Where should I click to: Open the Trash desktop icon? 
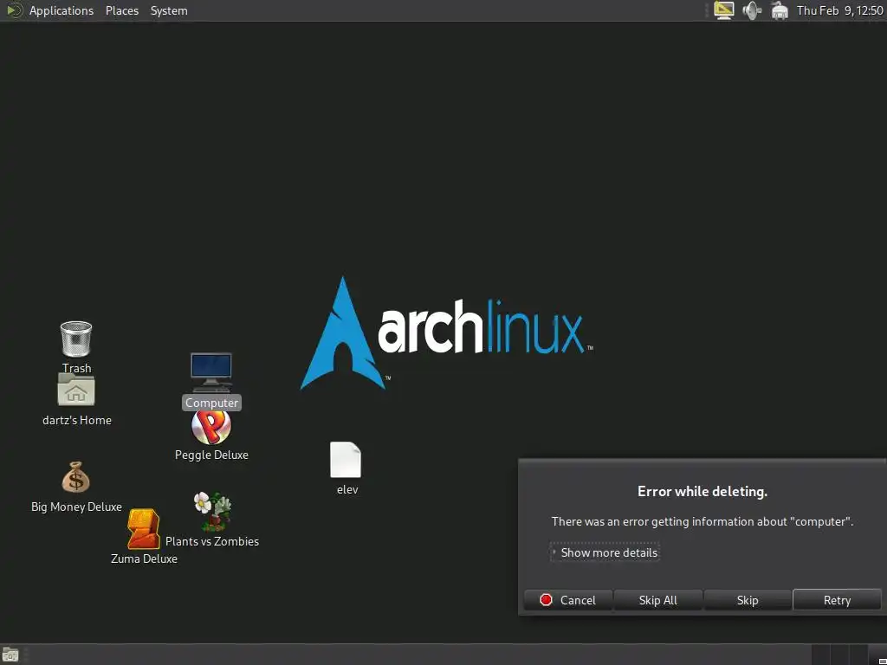point(76,339)
